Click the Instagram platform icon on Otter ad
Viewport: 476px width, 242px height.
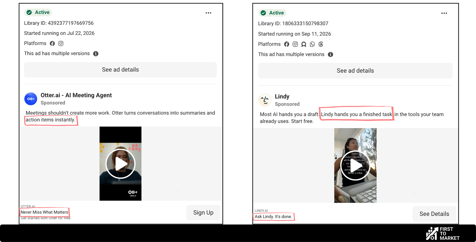click(x=61, y=43)
